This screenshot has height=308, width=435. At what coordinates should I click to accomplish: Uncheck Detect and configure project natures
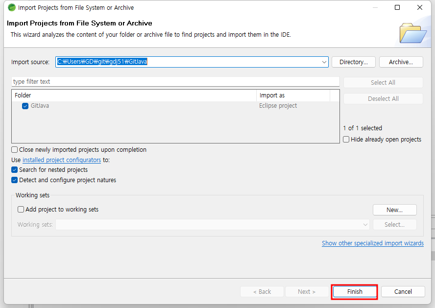coord(14,180)
